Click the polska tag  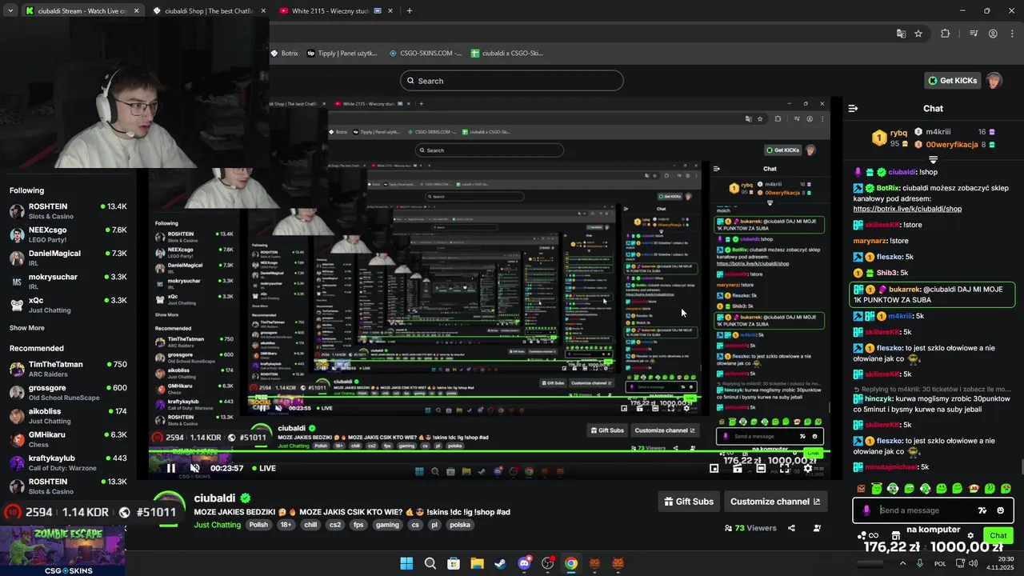tap(460, 525)
